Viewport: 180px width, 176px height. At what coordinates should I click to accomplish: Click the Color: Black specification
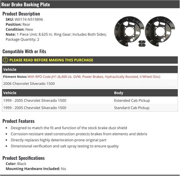point(16,164)
